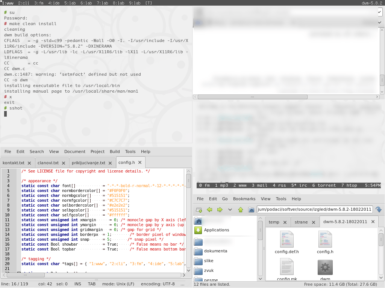Click inside the path bar showing dwm-5.8.2-18022011
This screenshot has height=288, width=385.
[315, 210]
